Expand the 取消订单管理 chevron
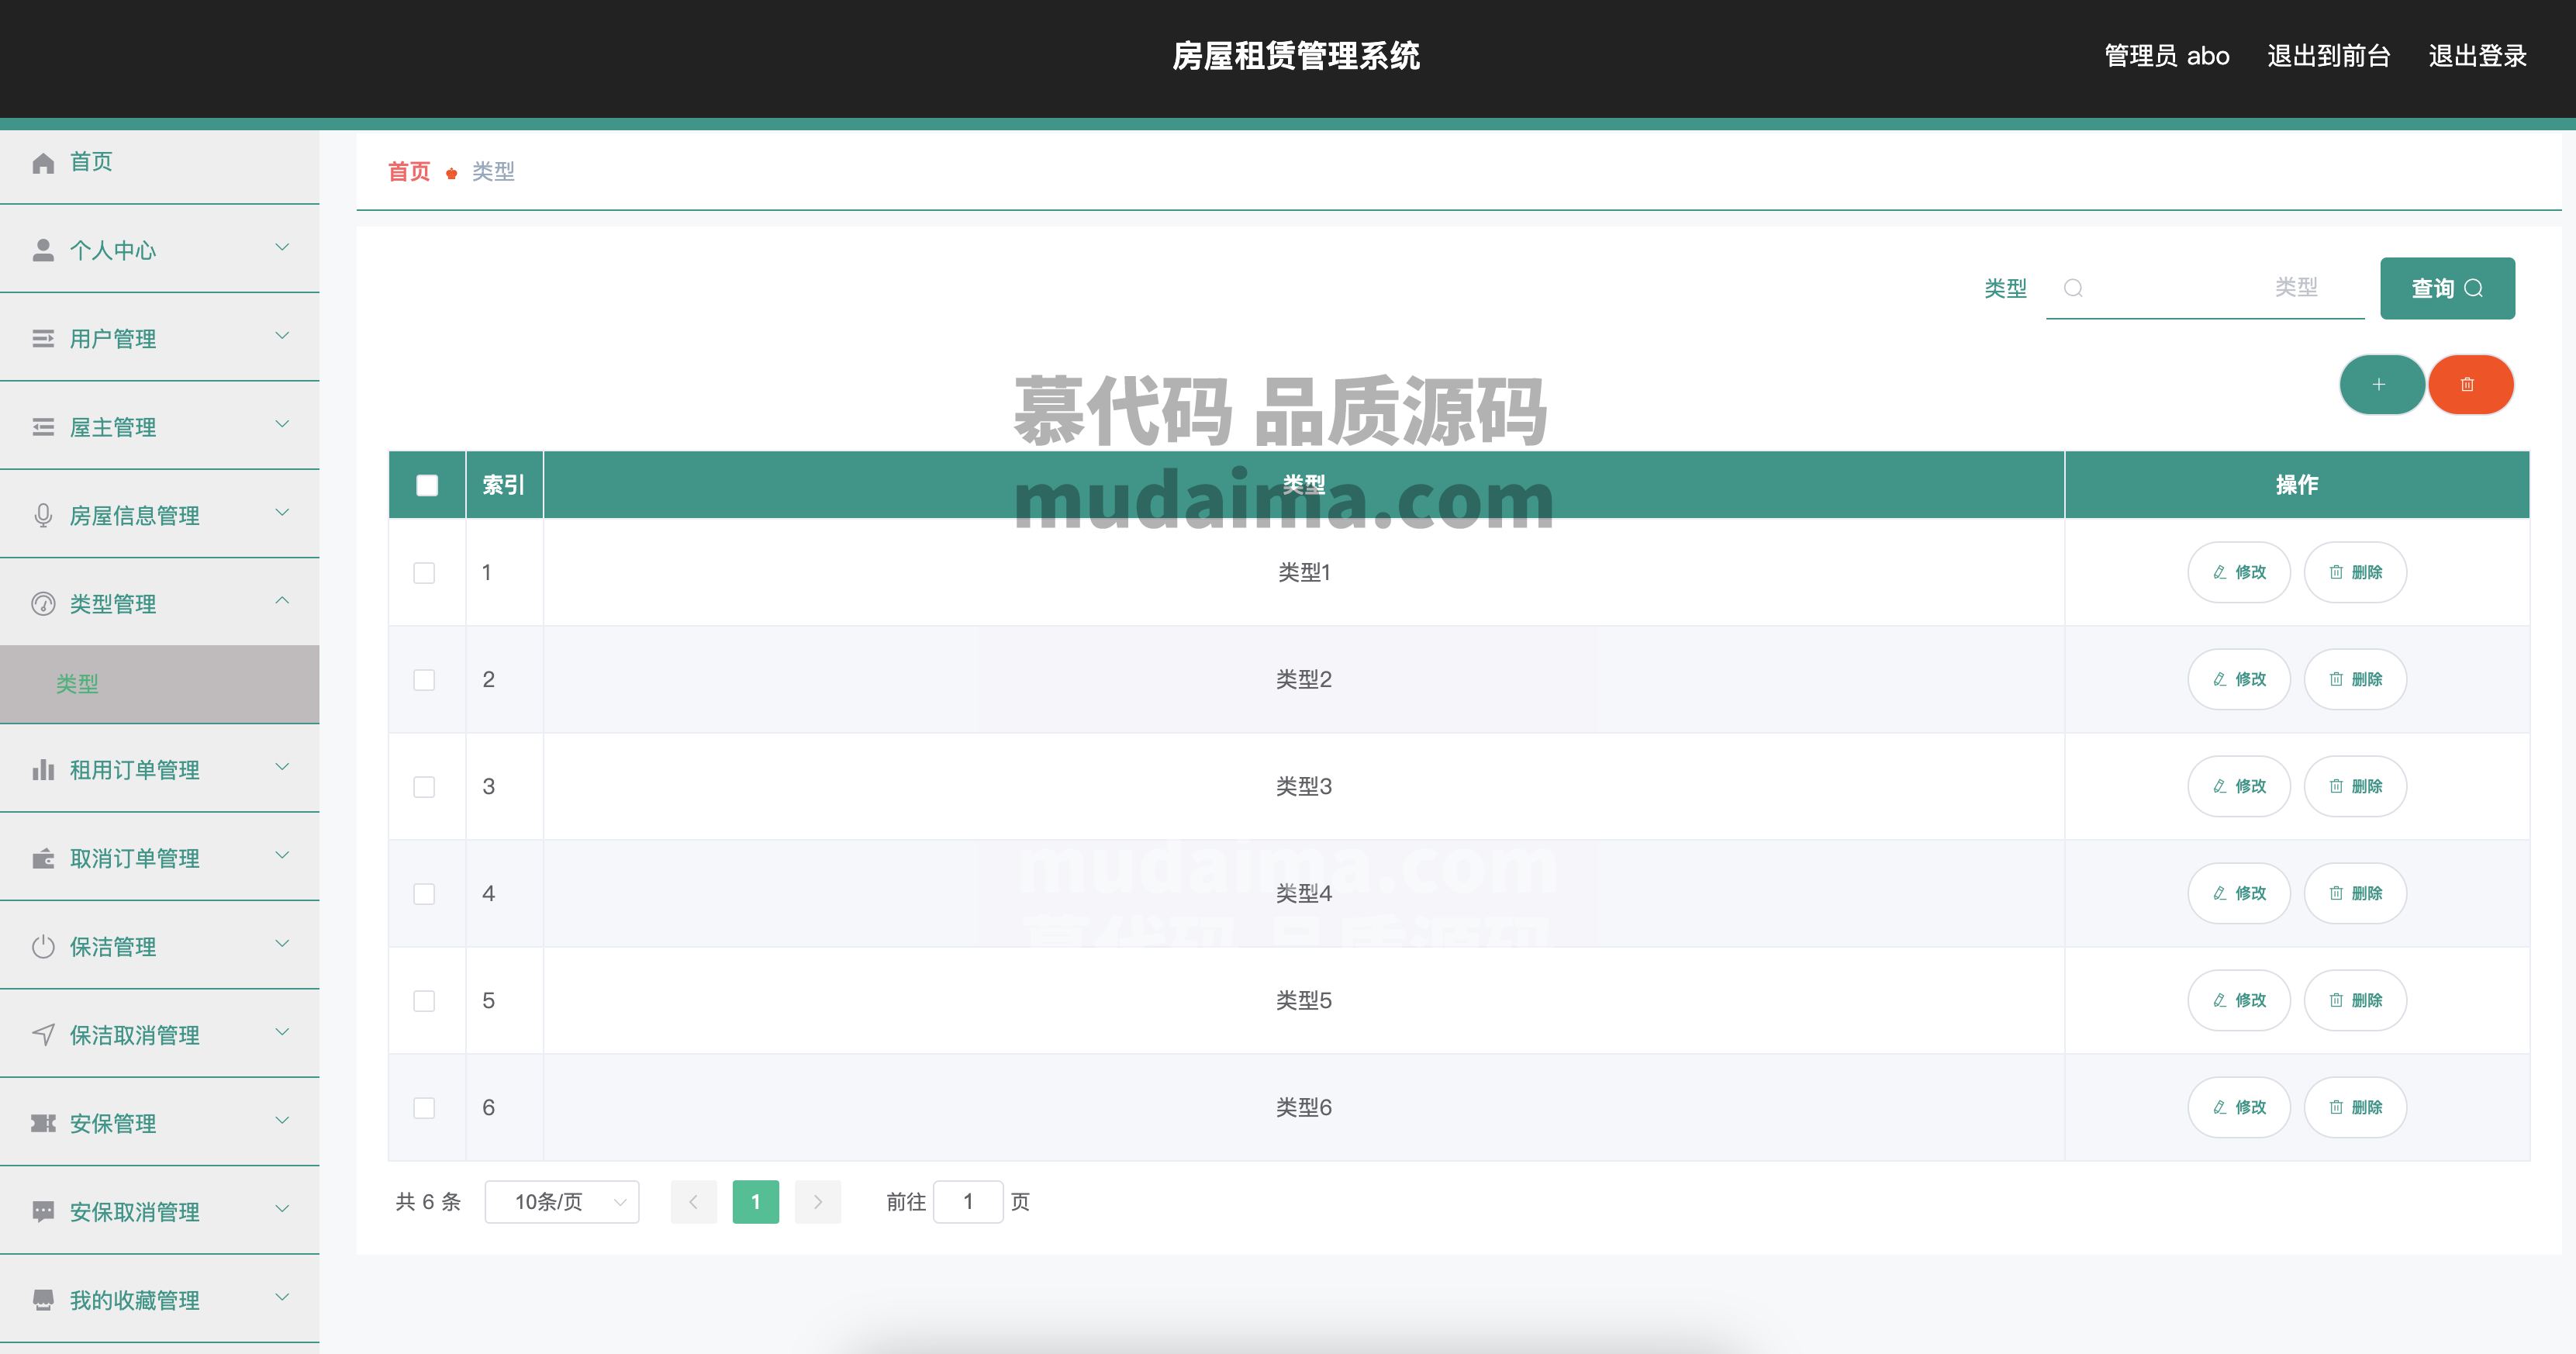Screen dimensions: 2576x1354 pyautogui.click(x=282, y=855)
